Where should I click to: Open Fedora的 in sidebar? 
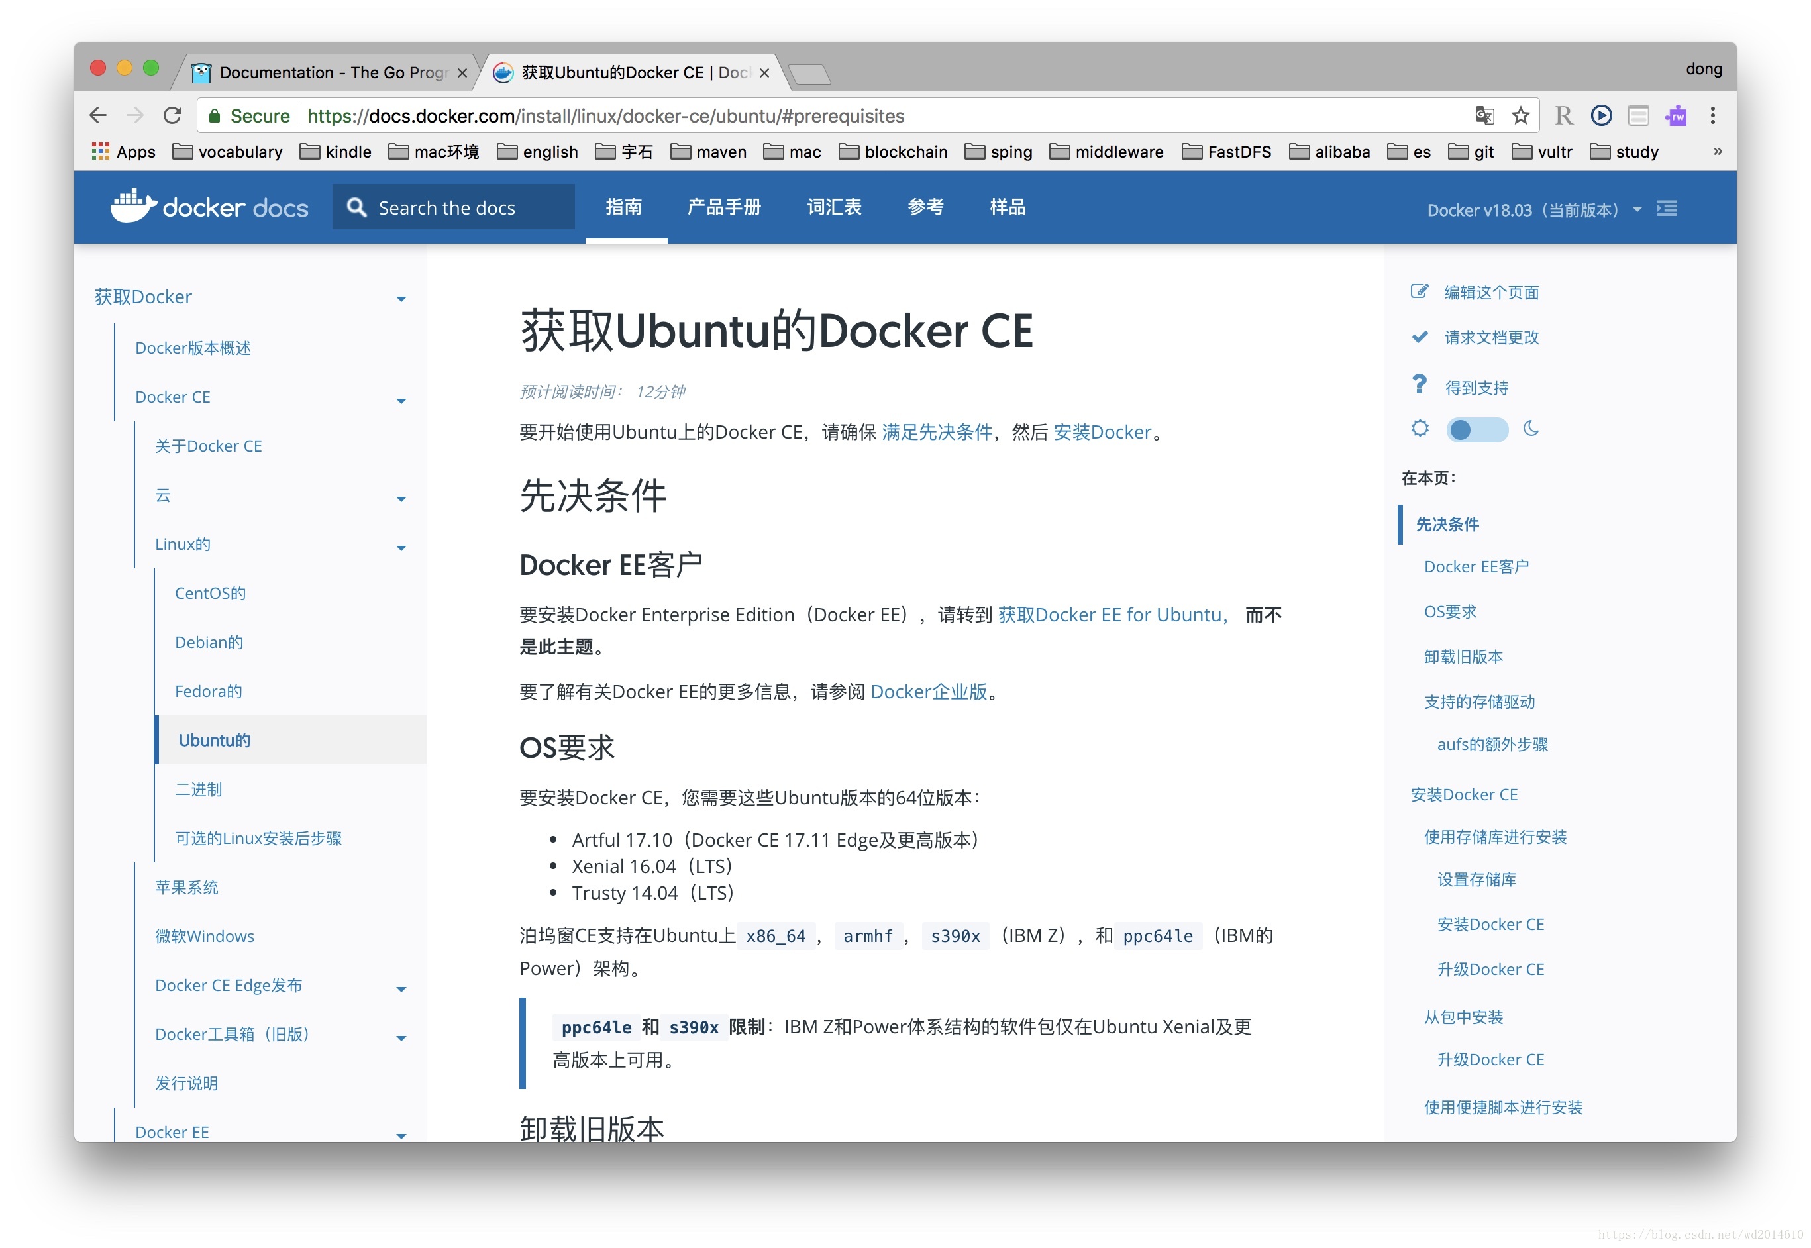(208, 692)
